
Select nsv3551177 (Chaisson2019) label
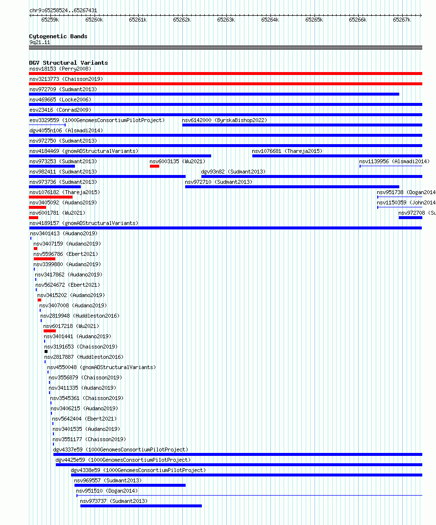point(89,440)
